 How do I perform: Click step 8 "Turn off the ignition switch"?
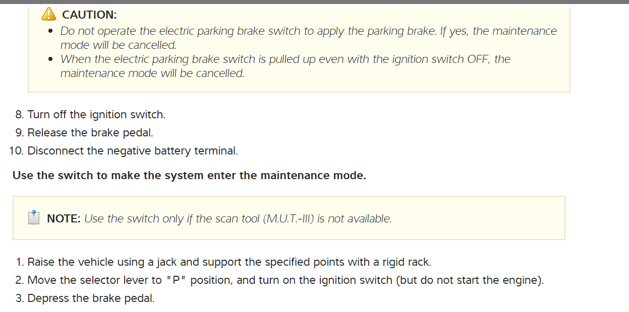pyautogui.click(x=96, y=115)
